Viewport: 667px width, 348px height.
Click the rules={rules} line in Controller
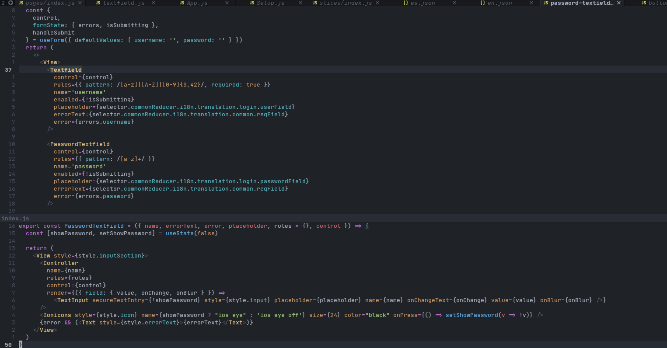(70, 278)
